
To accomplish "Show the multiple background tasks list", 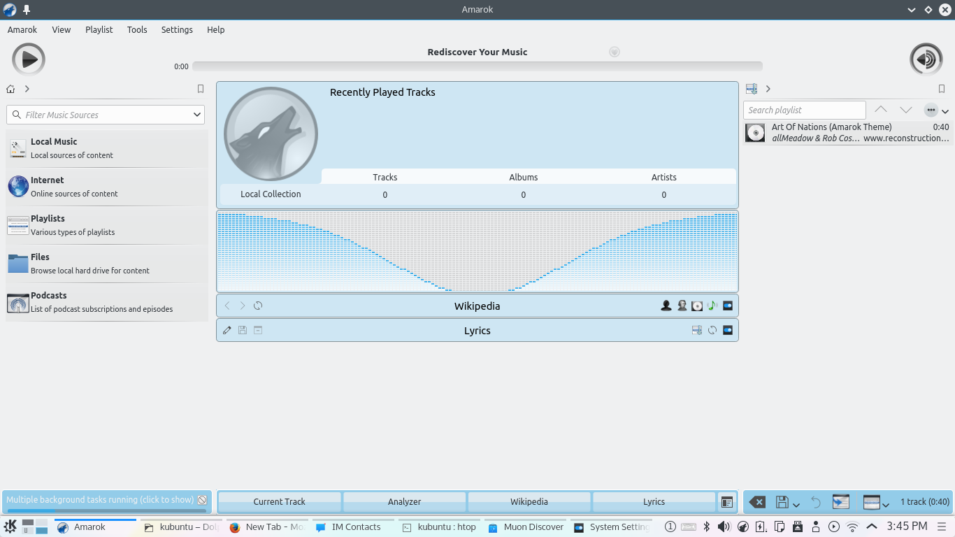I will 100,500.
